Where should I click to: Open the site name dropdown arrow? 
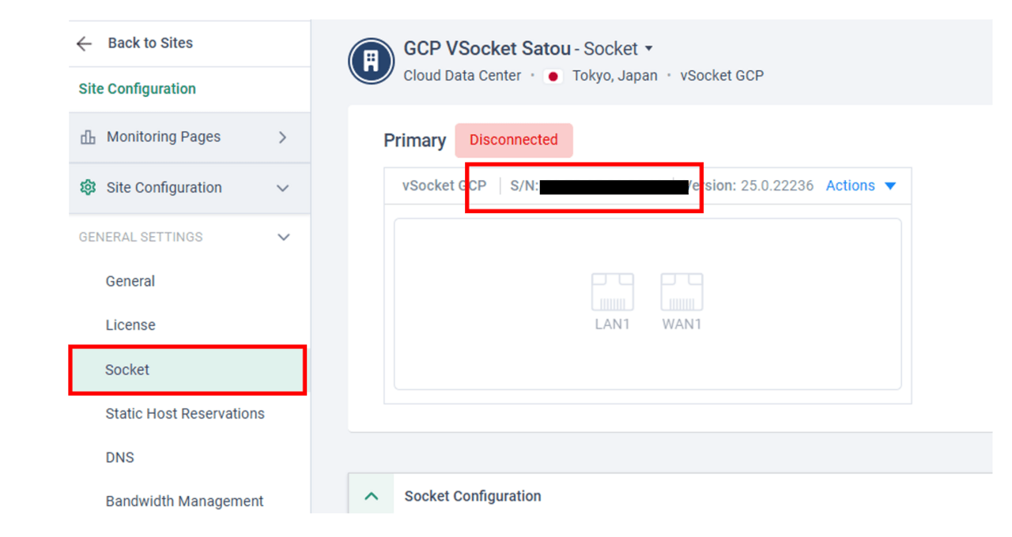point(649,49)
